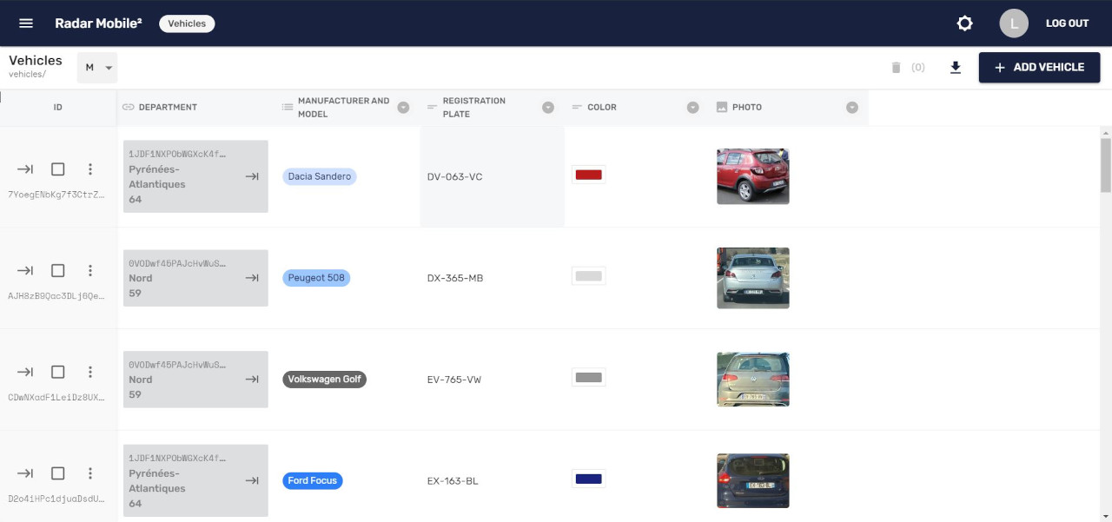This screenshot has width=1112, height=522.
Task: Expand the Registration Plate column menu
Action: click(x=548, y=108)
